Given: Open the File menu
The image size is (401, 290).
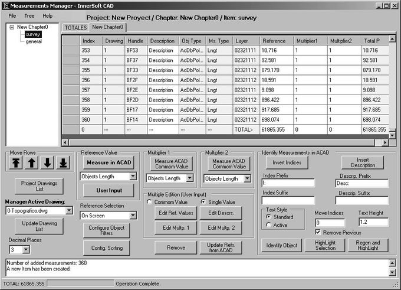Looking at the screenshot, I should tap(12, 16).
